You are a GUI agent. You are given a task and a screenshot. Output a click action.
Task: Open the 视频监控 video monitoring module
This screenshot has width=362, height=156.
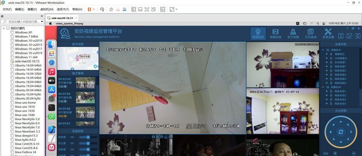[x=258, y=34]
